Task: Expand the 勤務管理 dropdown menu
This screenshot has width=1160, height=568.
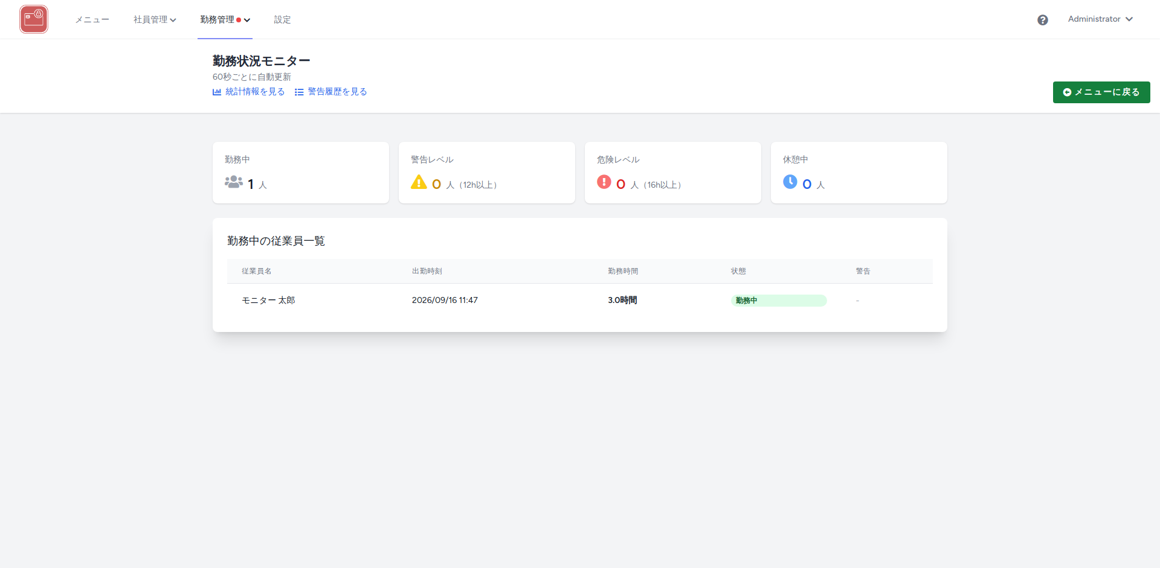Action: (225, 19)
